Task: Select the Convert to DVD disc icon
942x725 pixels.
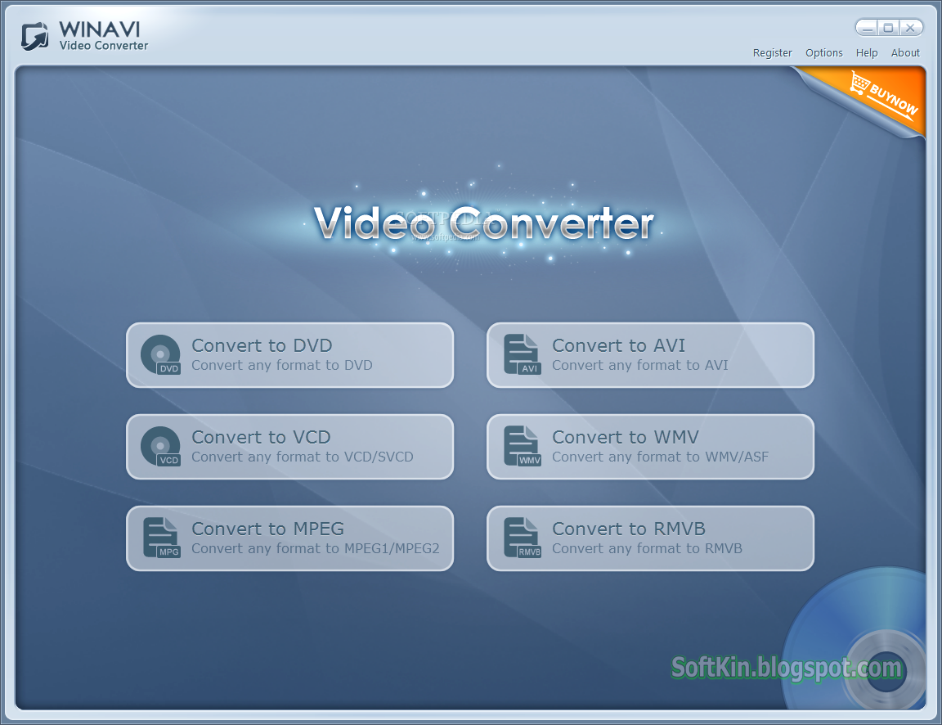Action: [160, 354]
